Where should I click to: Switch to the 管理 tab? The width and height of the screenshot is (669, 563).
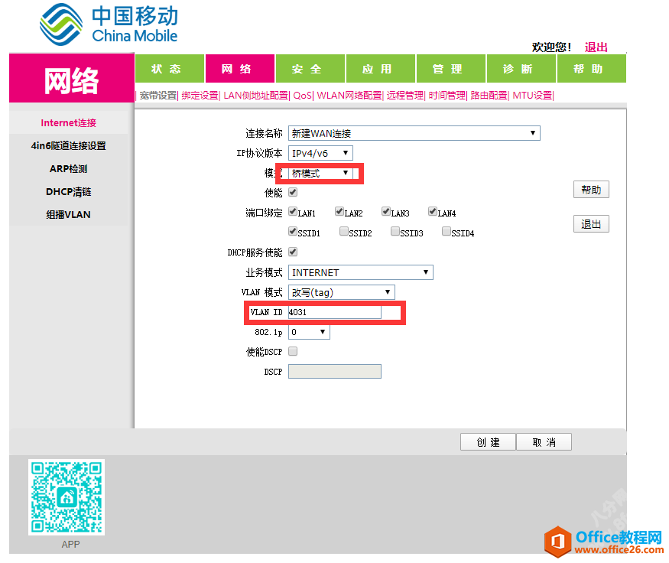click(451, 68)
